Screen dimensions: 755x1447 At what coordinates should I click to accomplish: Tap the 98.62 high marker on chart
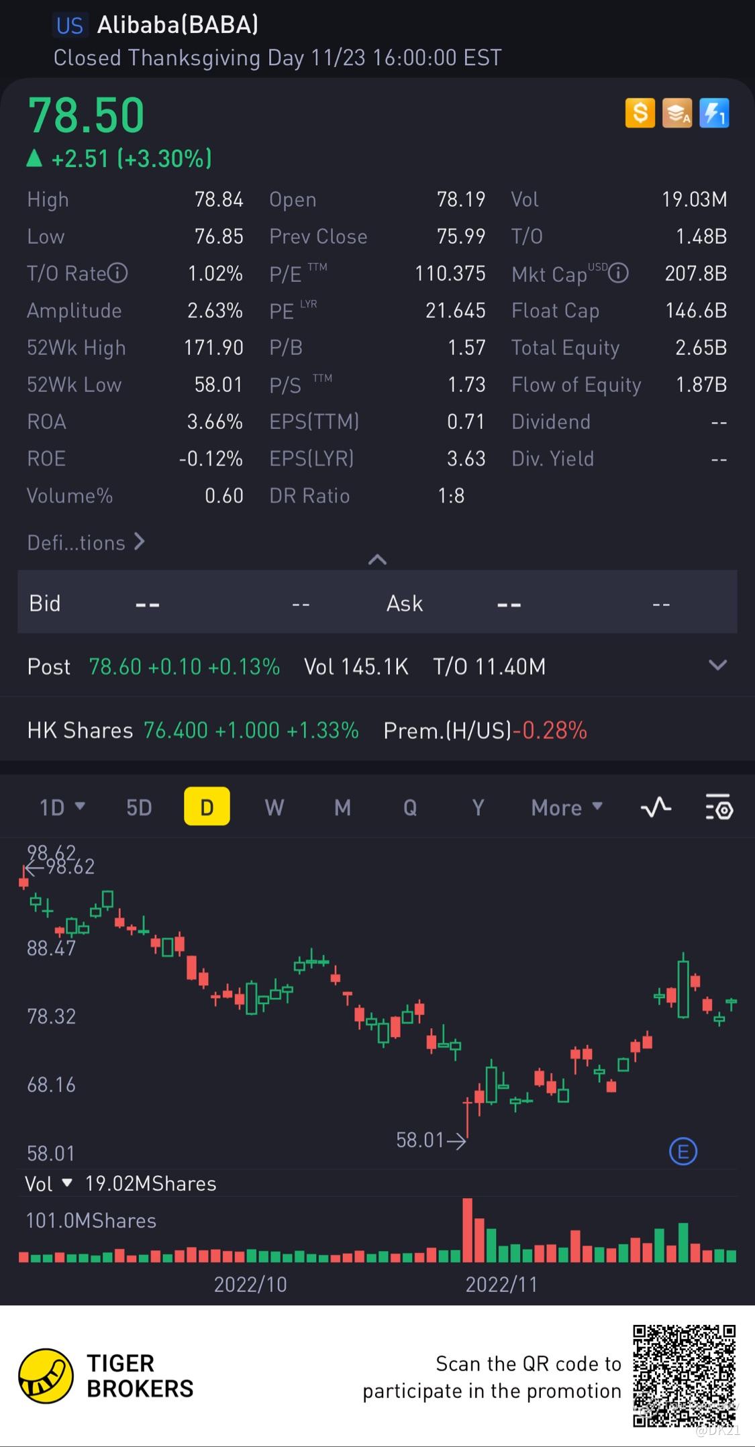click(60, 867)
